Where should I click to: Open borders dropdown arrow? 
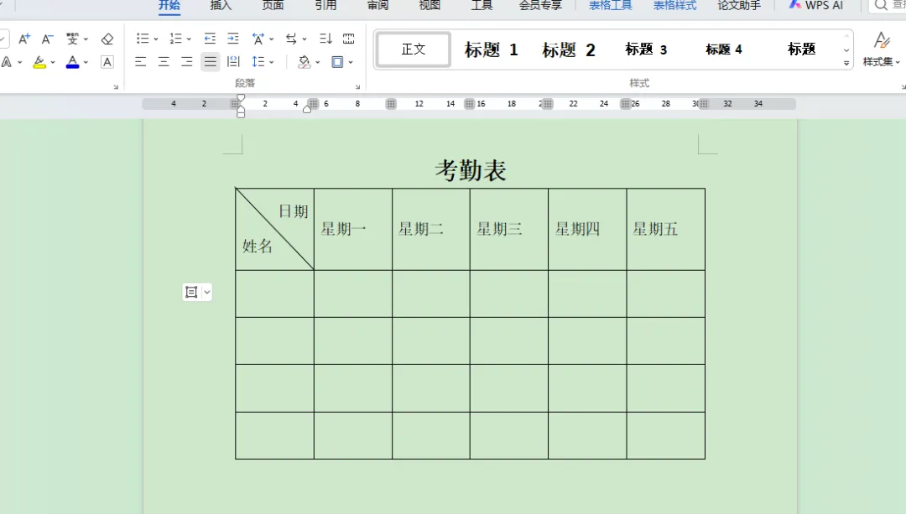pos(351,62)
